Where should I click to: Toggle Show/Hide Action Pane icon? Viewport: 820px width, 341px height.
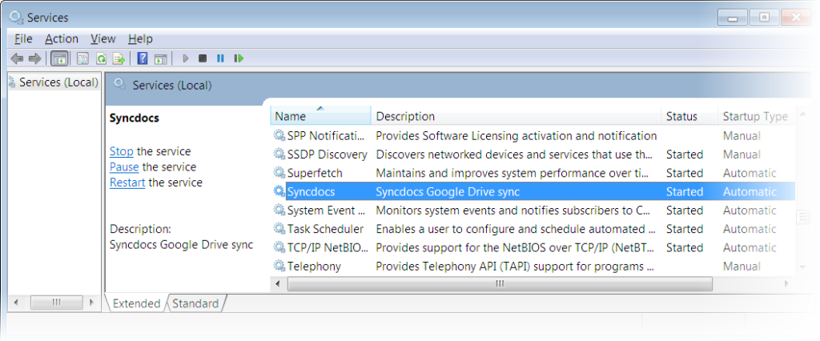pyautogui.click(x=160, y=58)
